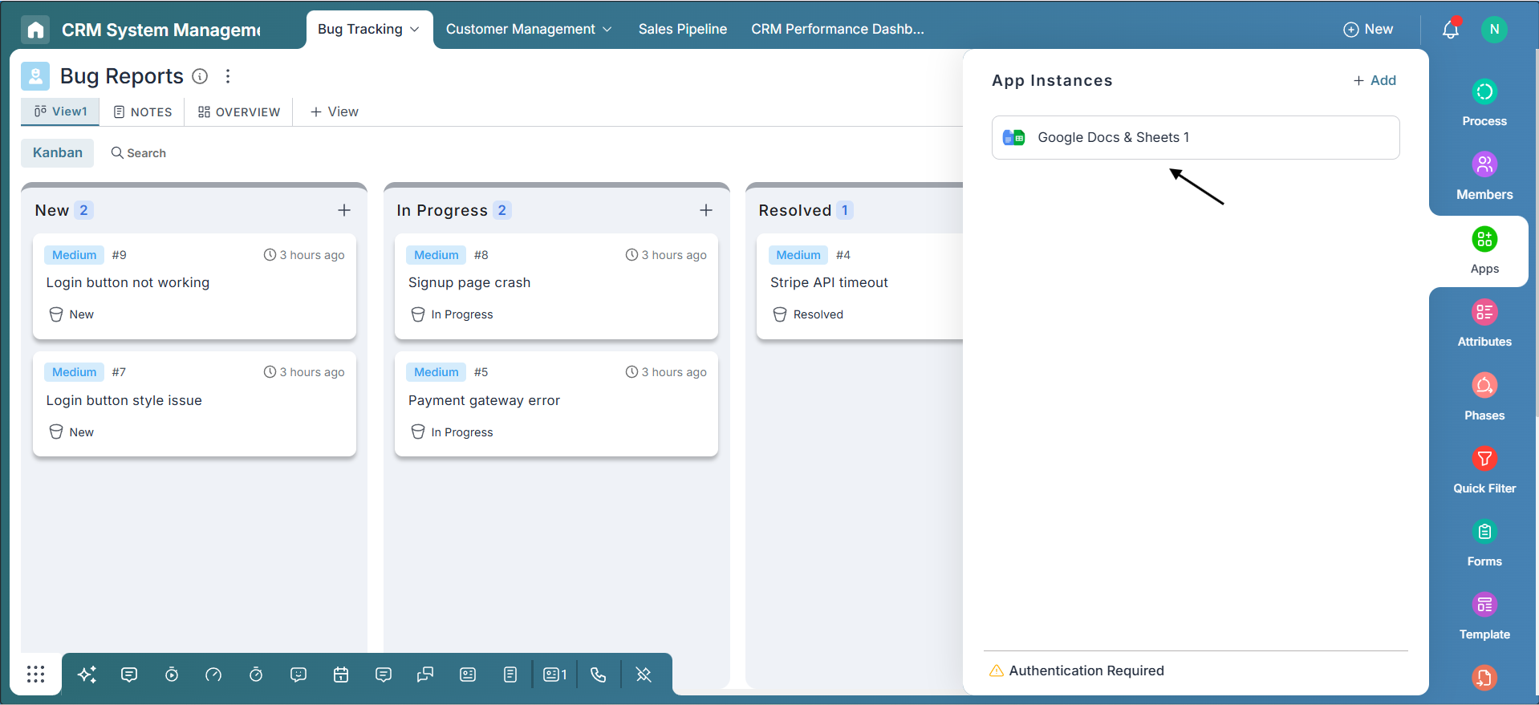Add a new view with + View
The width and height of the screenshot is (1539, 705).
click(x=334, y=112)
